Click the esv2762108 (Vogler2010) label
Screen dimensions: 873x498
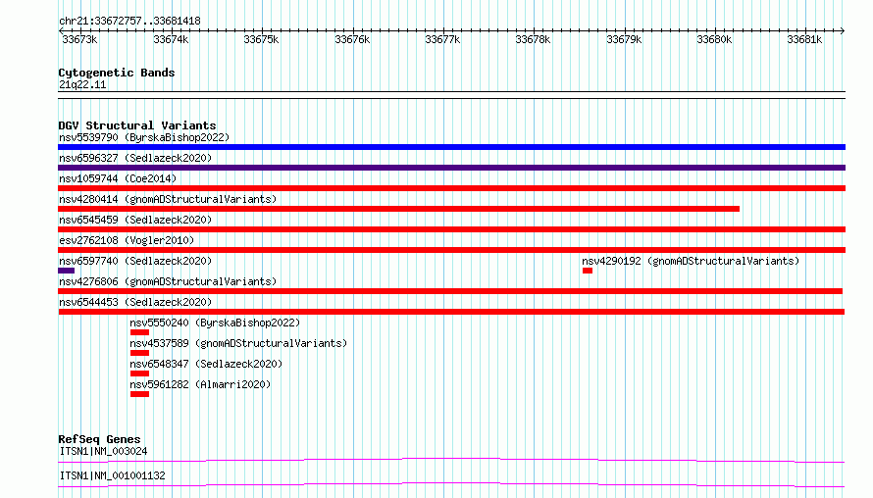point(127,240)
